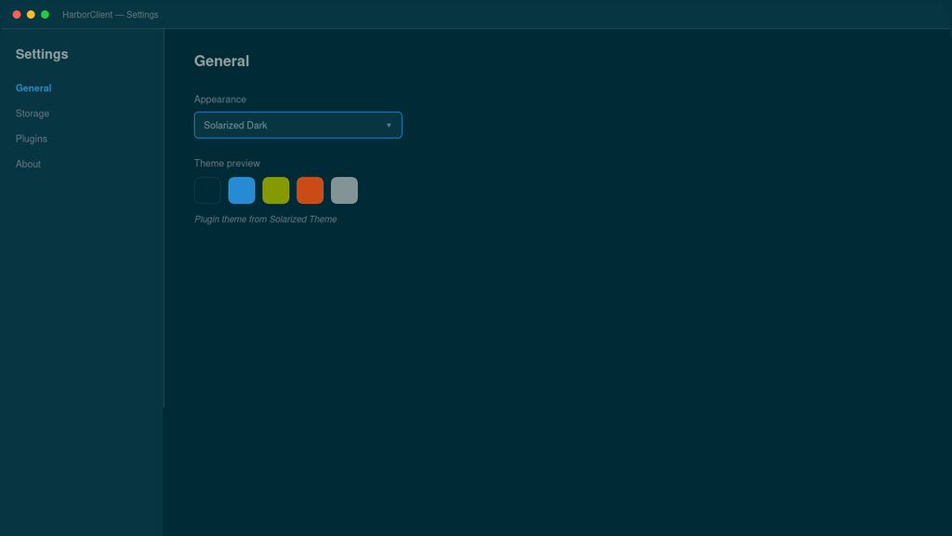This screenshot has height=536, width=952.
Task: Select the blue theme preview swatch
Action: [x=242, y=190]
